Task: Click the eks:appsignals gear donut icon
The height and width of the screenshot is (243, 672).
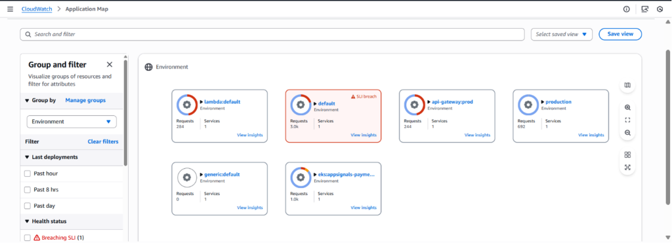Action: pos(301,178)
